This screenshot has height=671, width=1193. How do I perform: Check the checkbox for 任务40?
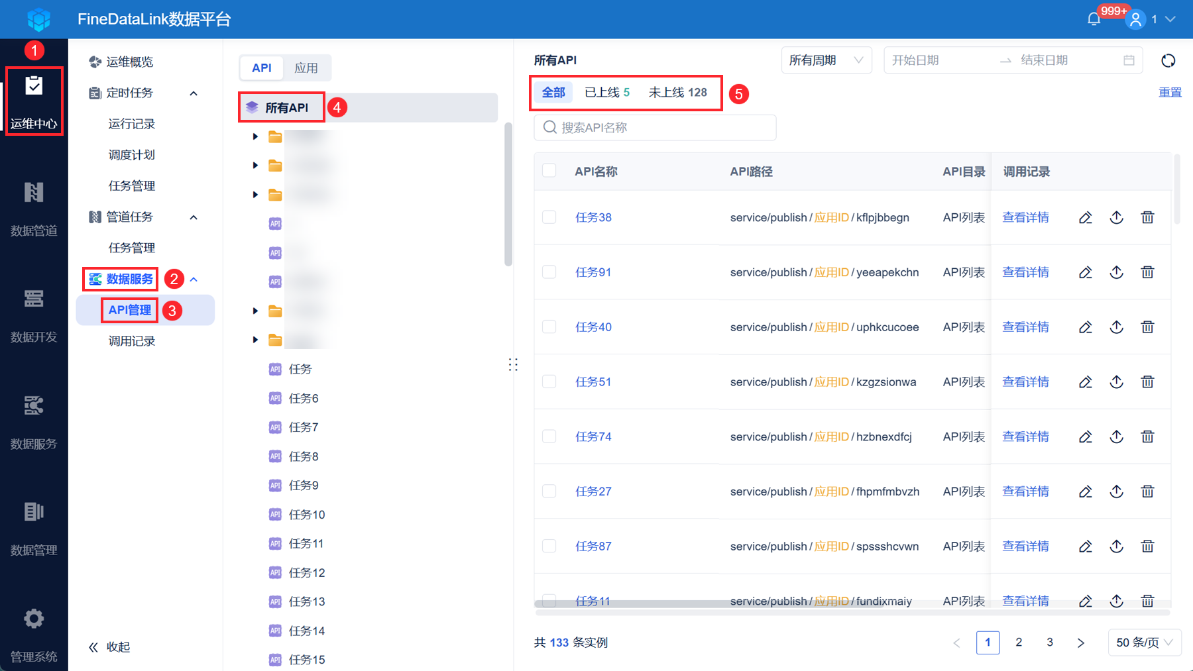549,327
